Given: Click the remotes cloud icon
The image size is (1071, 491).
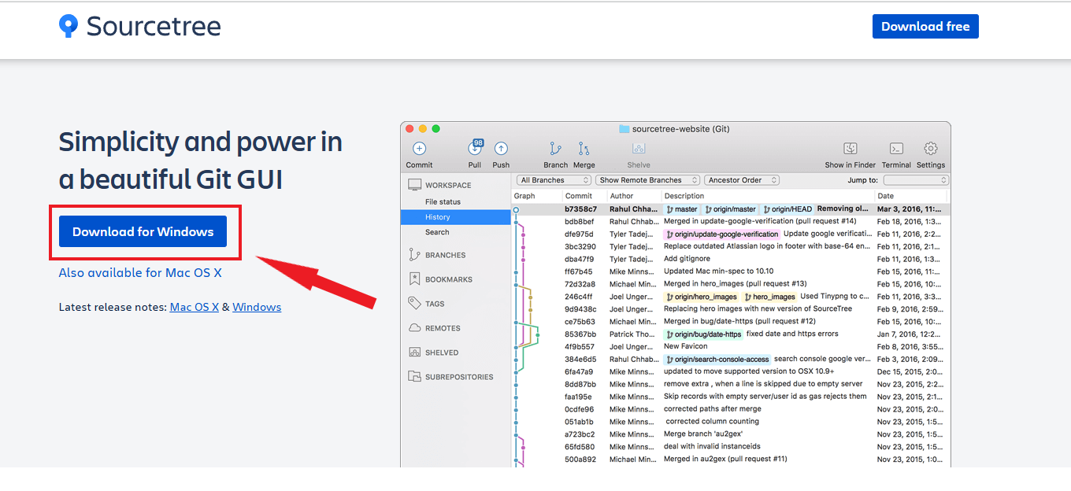Looking at the screenshot, I should click(414, 328).
